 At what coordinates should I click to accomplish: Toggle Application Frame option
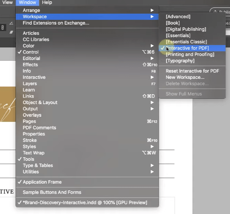click(x=87, y=182)
